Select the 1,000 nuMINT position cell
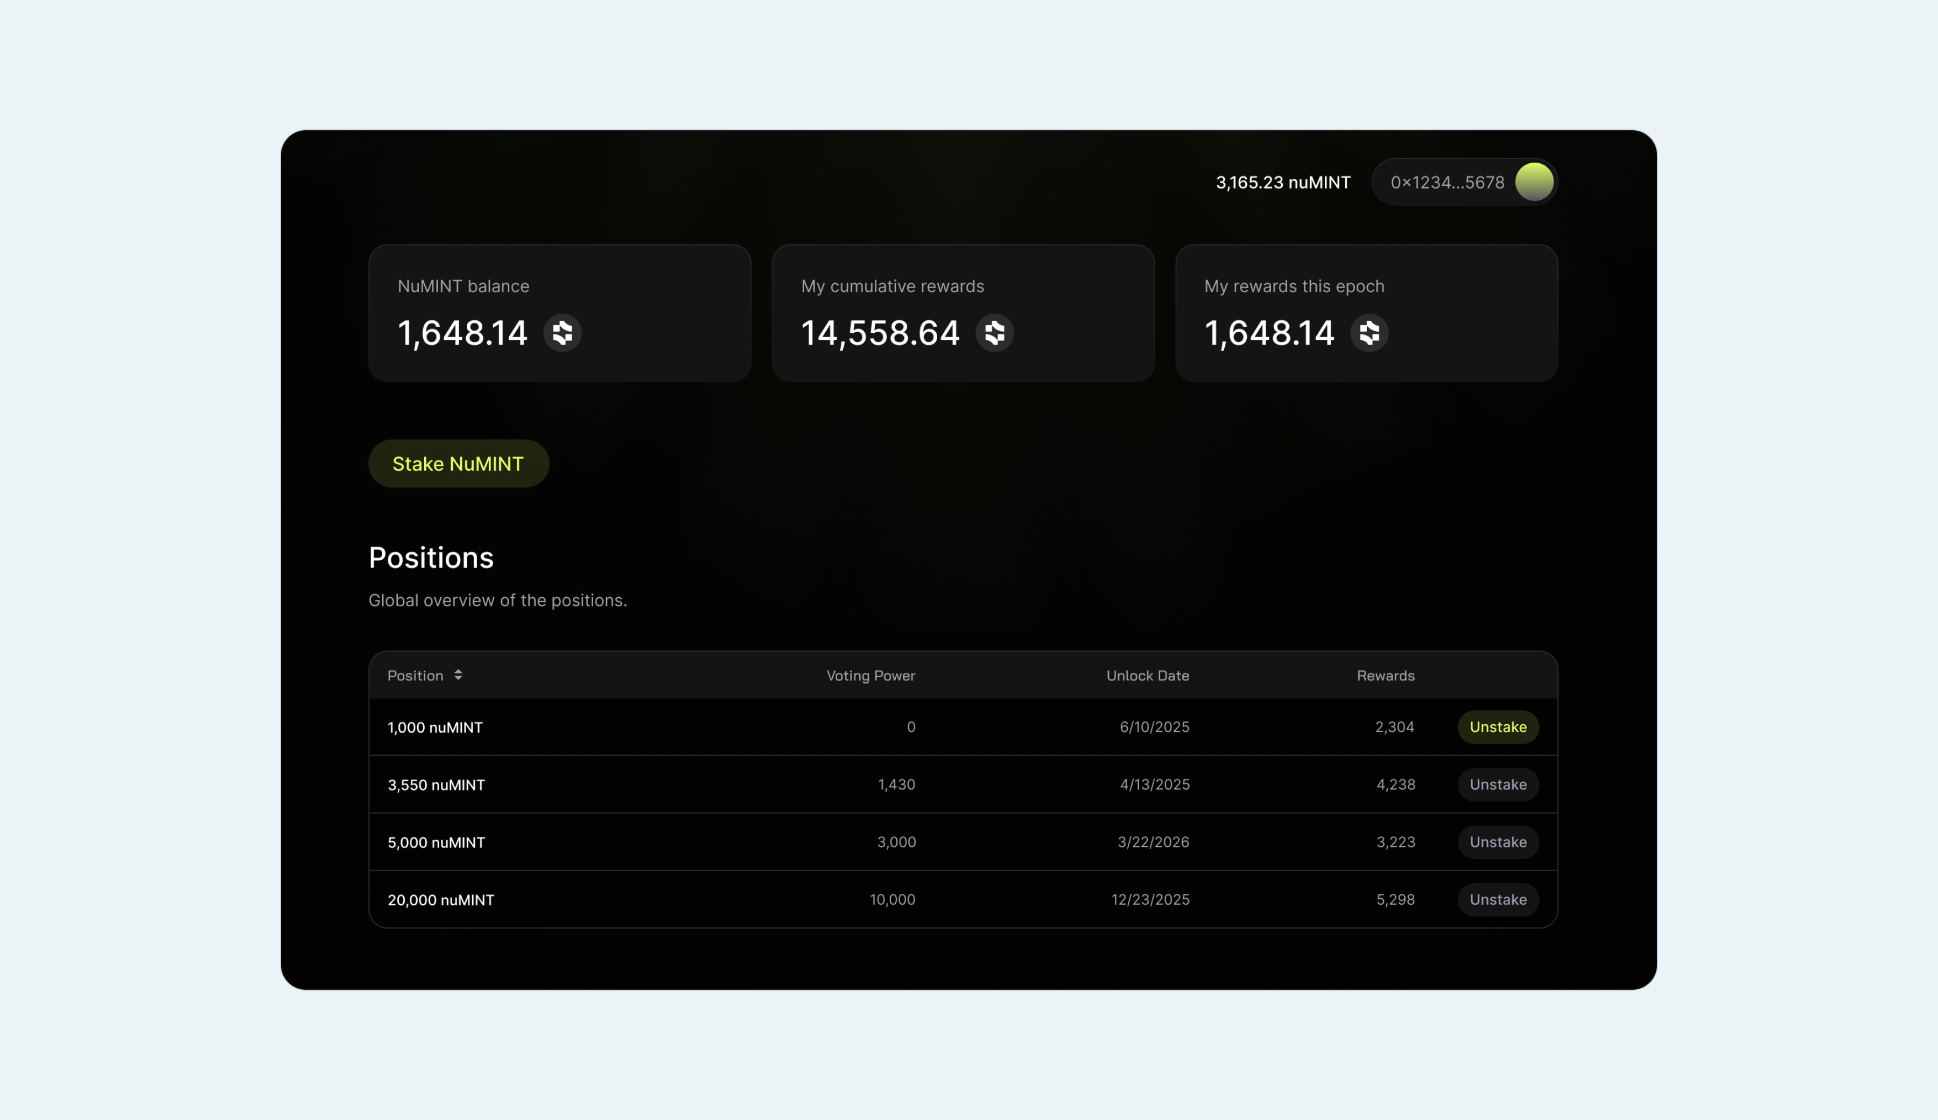1938x1120 pixels. 436,727
